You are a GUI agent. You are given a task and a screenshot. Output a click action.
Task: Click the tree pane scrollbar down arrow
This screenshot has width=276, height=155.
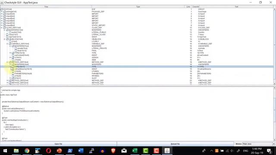(274, 84)
